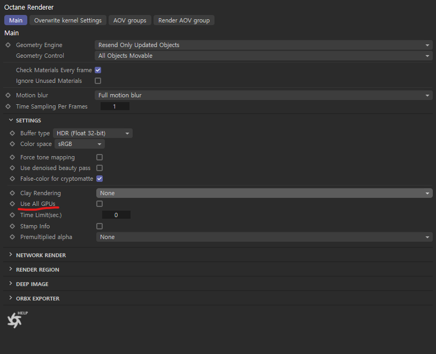Switch to Overwrite kernel Settings tab
The height and width of the screenshot is (354, 436).
68,20
